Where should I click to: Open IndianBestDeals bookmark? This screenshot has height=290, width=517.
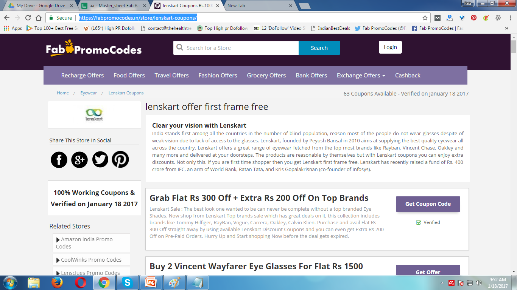point(330,28)
